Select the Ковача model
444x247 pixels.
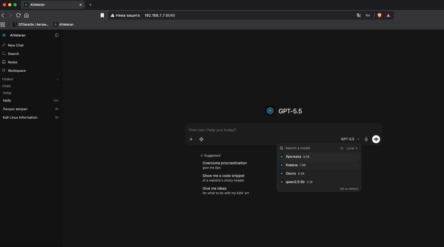coord(319,165)
